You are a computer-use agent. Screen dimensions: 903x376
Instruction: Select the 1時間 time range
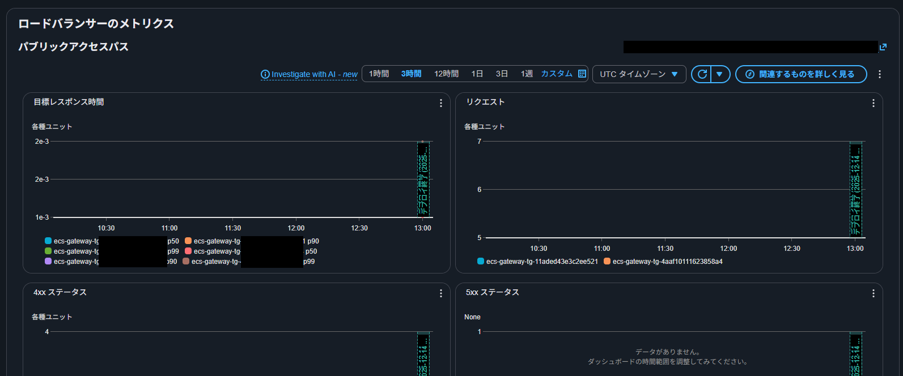click(379, 74)
